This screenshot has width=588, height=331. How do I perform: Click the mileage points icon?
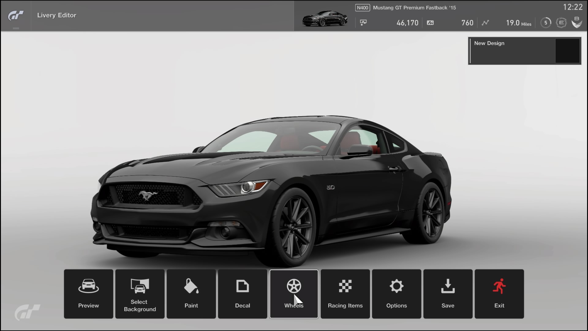tap(431, 23)
